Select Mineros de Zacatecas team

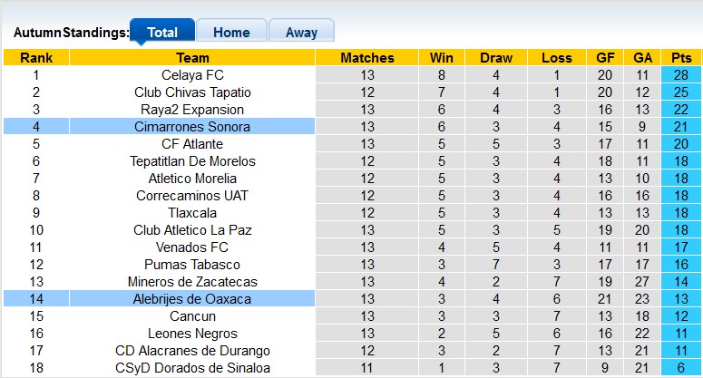coord(192,282)
